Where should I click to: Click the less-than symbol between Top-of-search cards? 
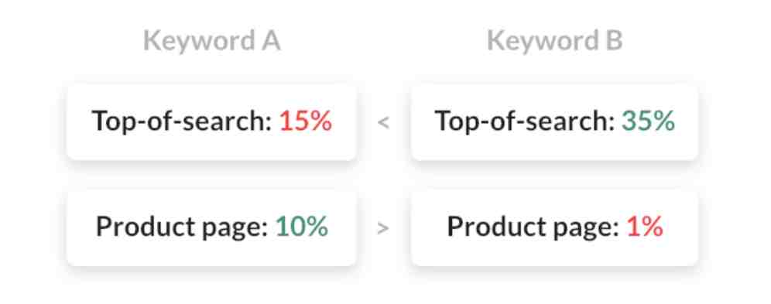pyautogui.click(x=383, y=123)
